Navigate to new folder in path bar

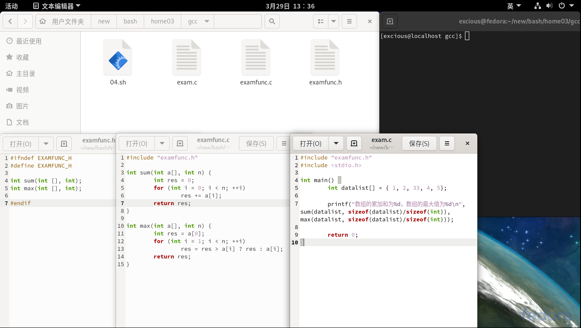(x=104, y=21)
